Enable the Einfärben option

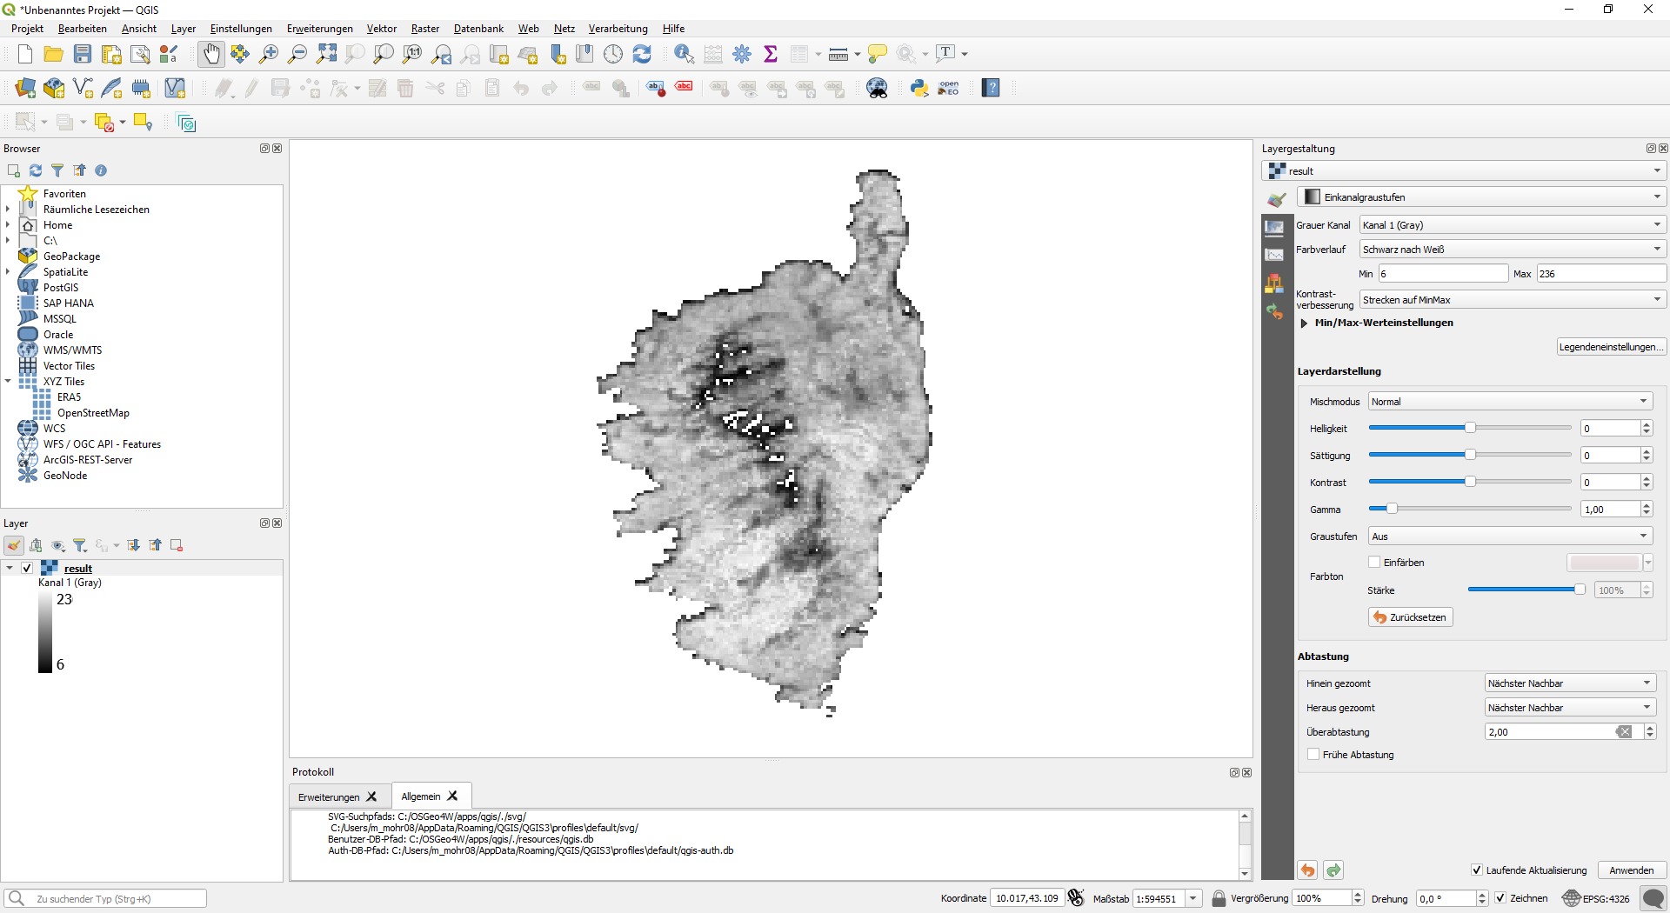[x=1375, y=562]
